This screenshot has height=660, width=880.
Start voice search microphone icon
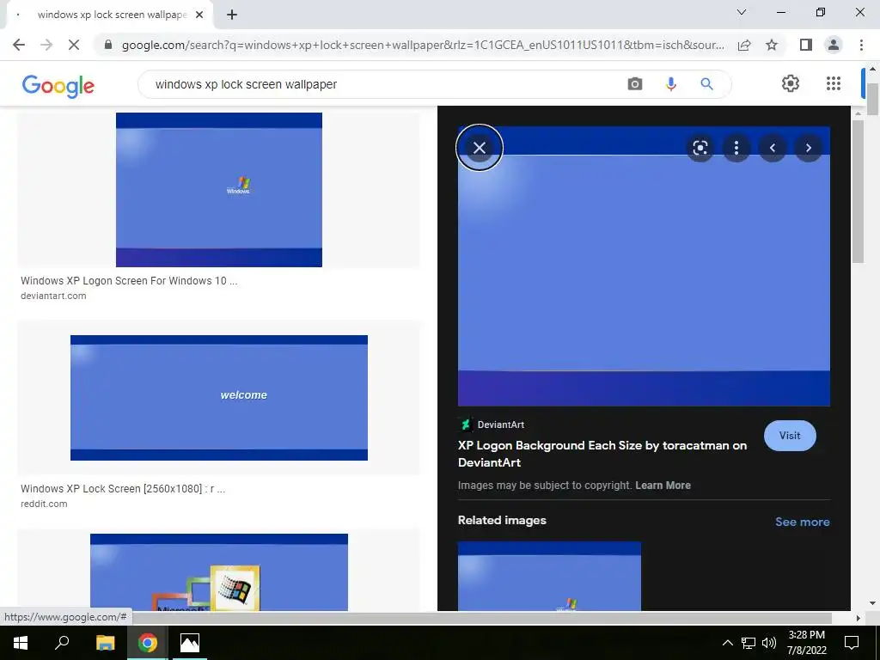point(670,84)
